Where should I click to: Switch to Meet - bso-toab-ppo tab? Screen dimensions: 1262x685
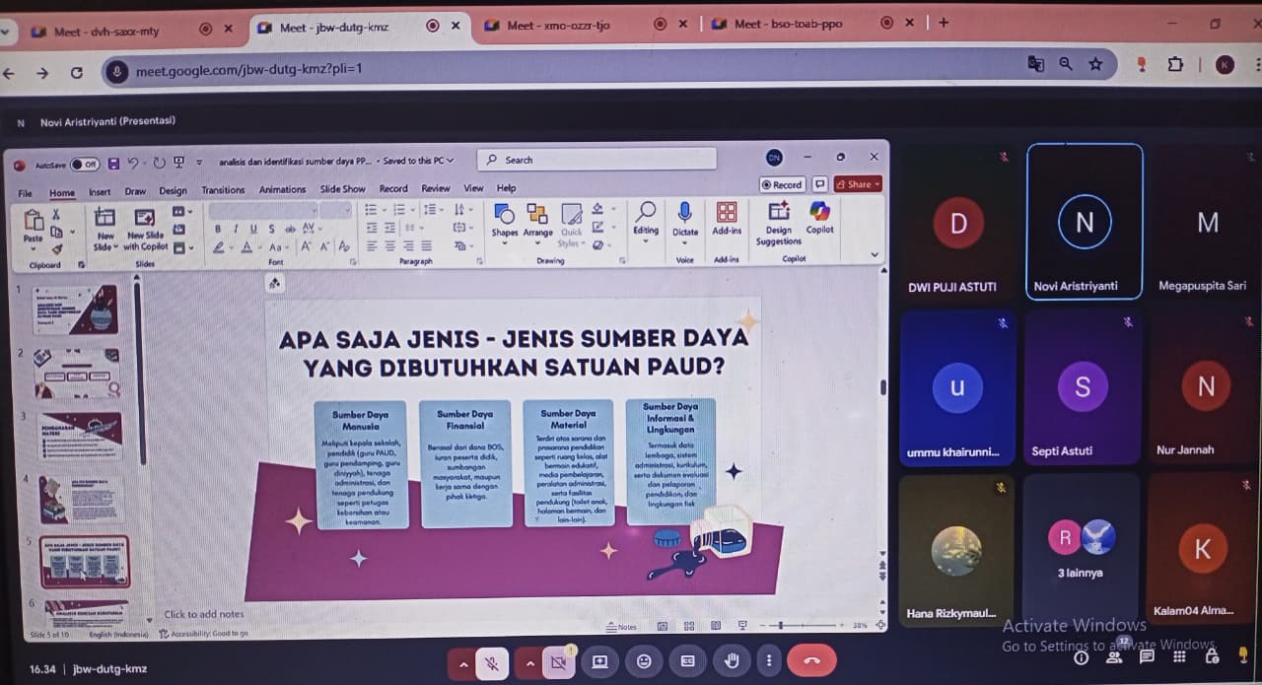pos(788,24)
